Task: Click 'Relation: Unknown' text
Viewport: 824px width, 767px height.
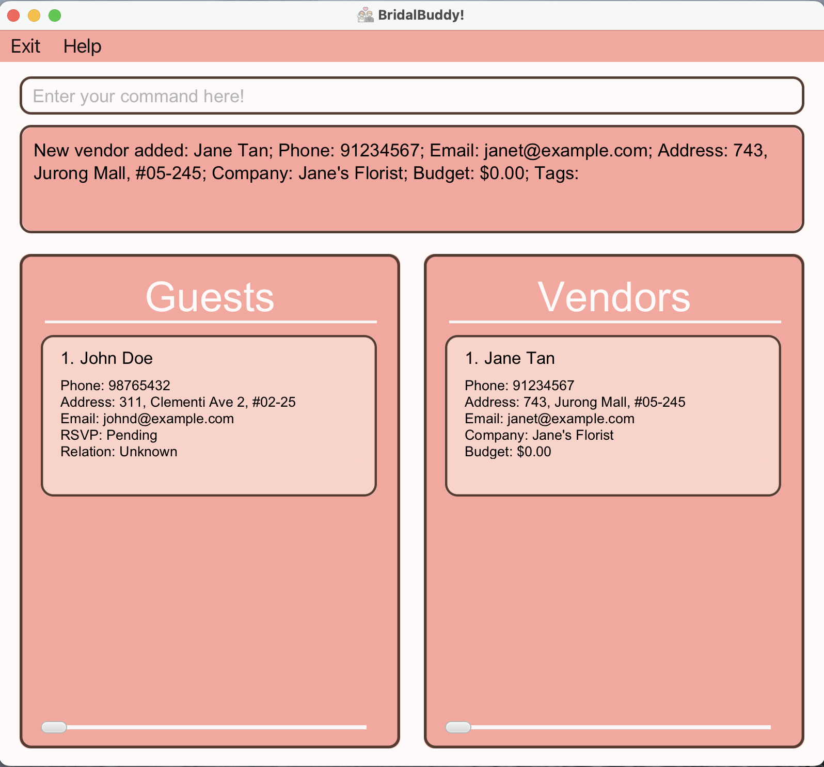Action: point(119,452)
